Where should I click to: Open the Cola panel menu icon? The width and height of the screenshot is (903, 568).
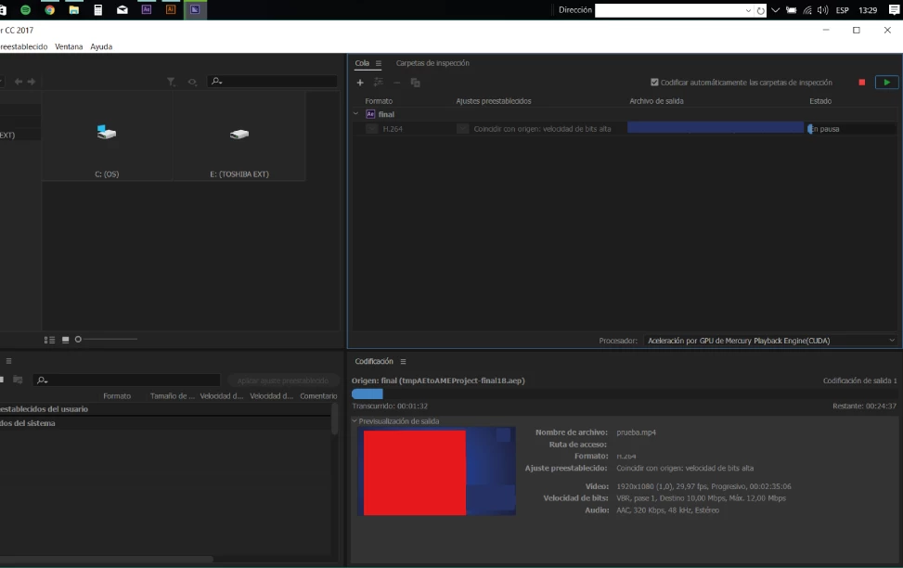379,63
